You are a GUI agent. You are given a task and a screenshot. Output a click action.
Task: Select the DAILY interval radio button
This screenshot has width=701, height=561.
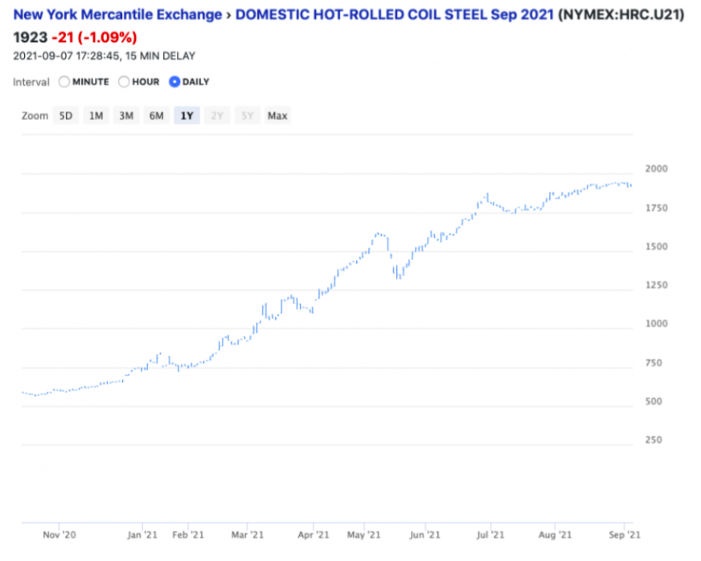pos(174,82)
